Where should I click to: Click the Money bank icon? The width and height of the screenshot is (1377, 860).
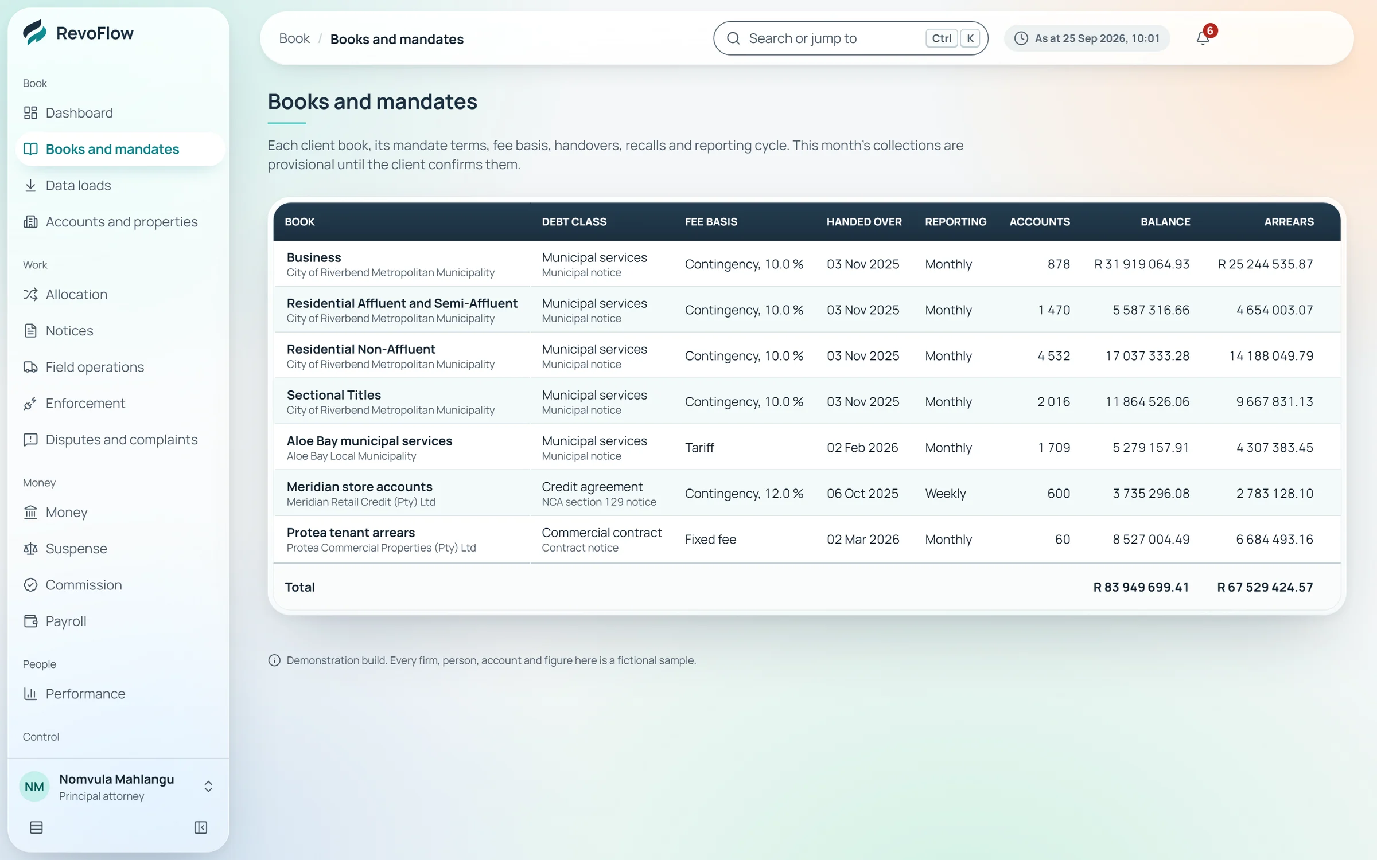tap(30, 512)
